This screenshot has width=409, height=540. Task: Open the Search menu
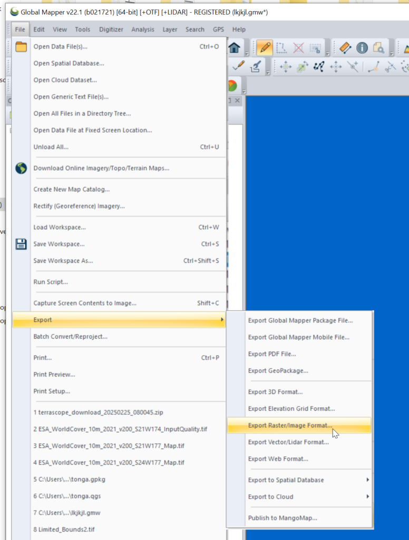click(x=195, y=30)
